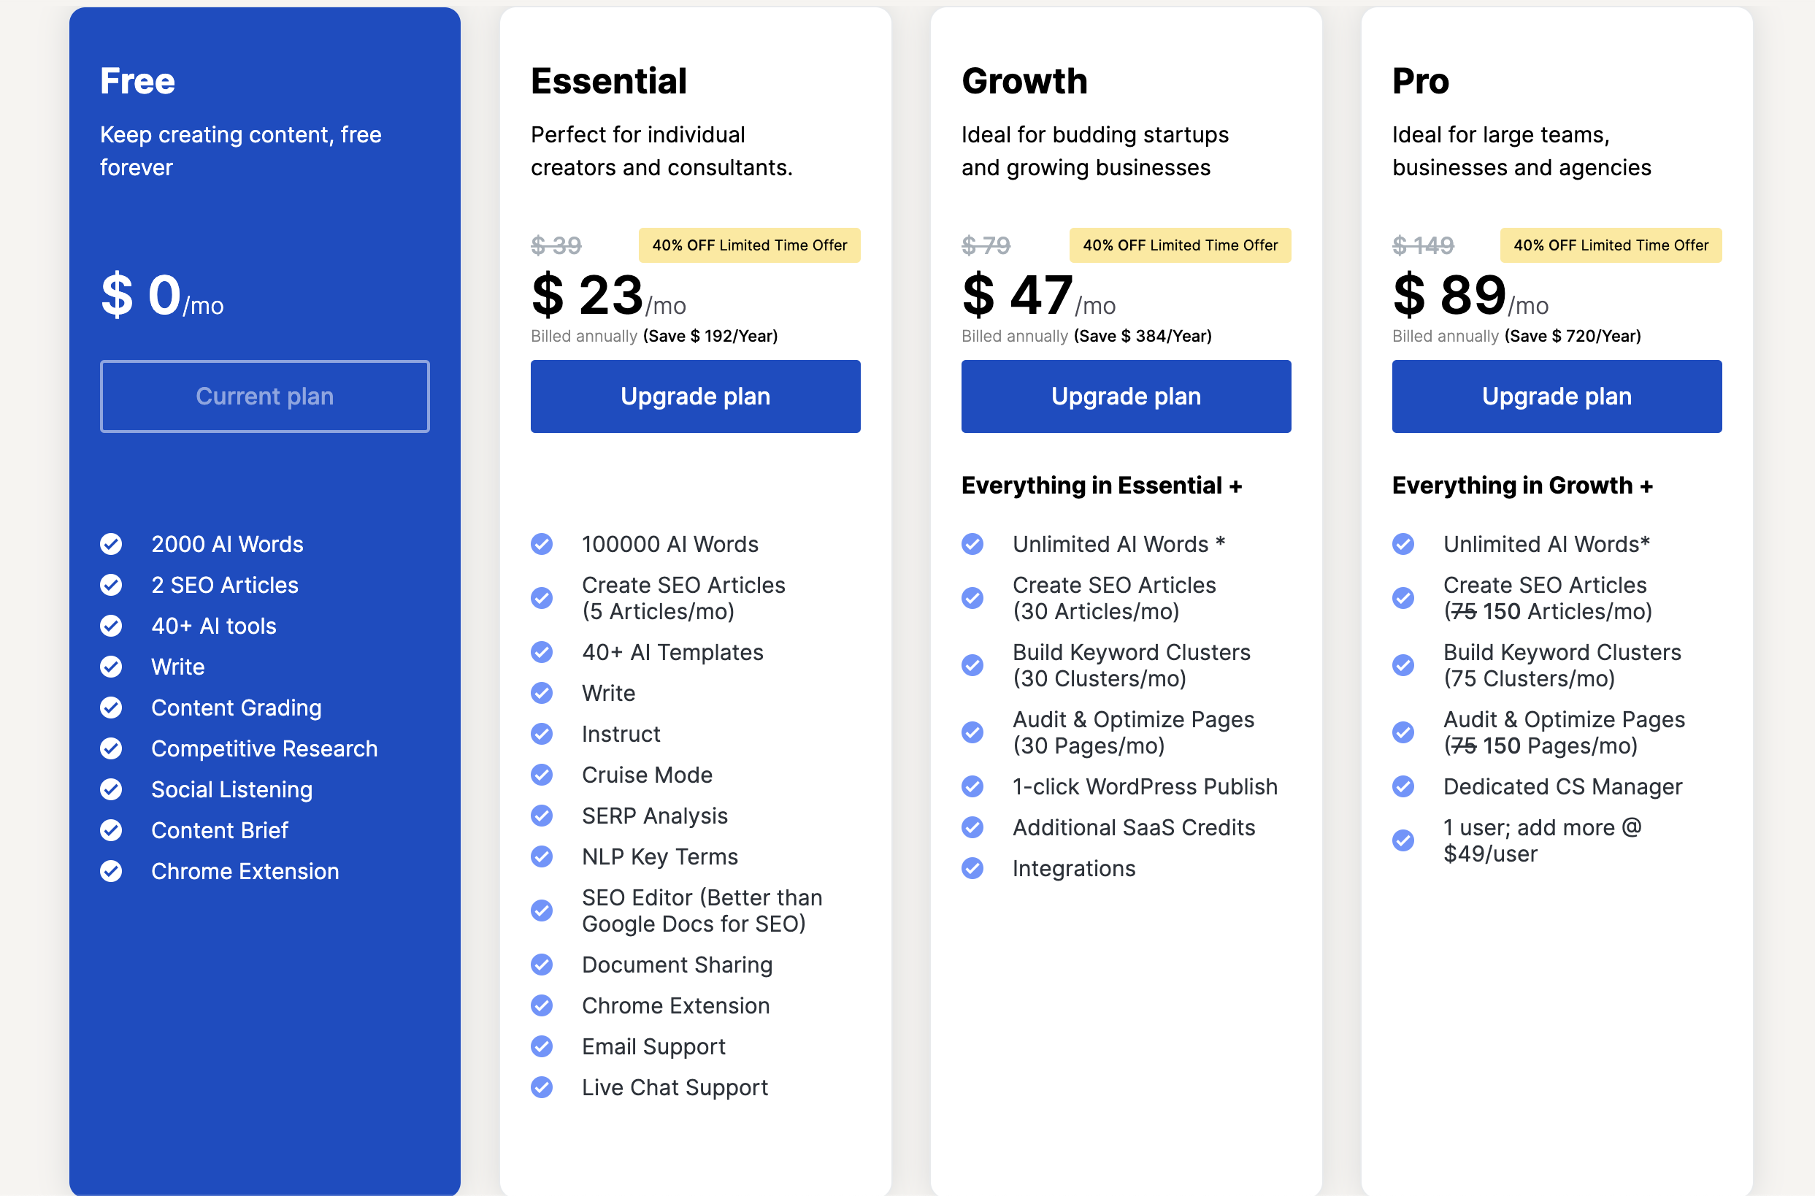
Task: Click the checkmark icon beside 2000 AI Words
Action: (x=110, y=544)
